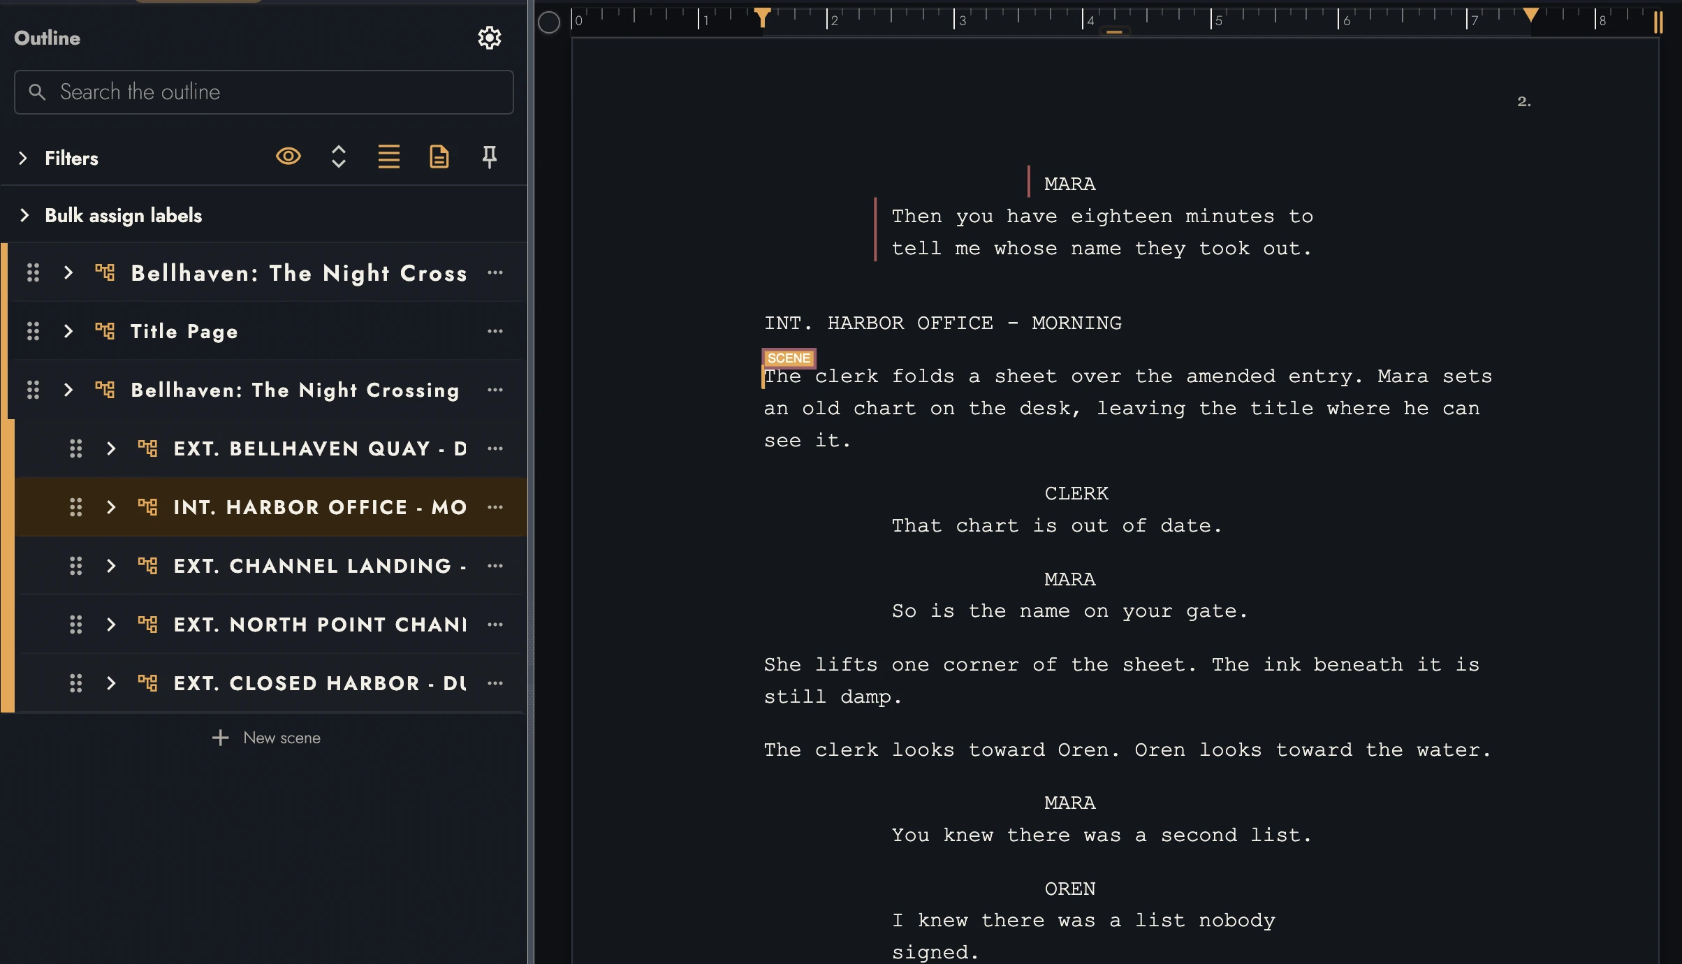Screen dimensions: 1682x964
Task: Click drag handle of EXT. BELLHAVEN QUAY
Action: (x=76, y=448)
